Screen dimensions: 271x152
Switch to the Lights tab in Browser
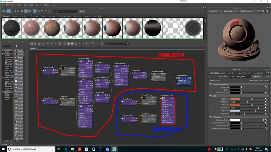click(44, 16)
